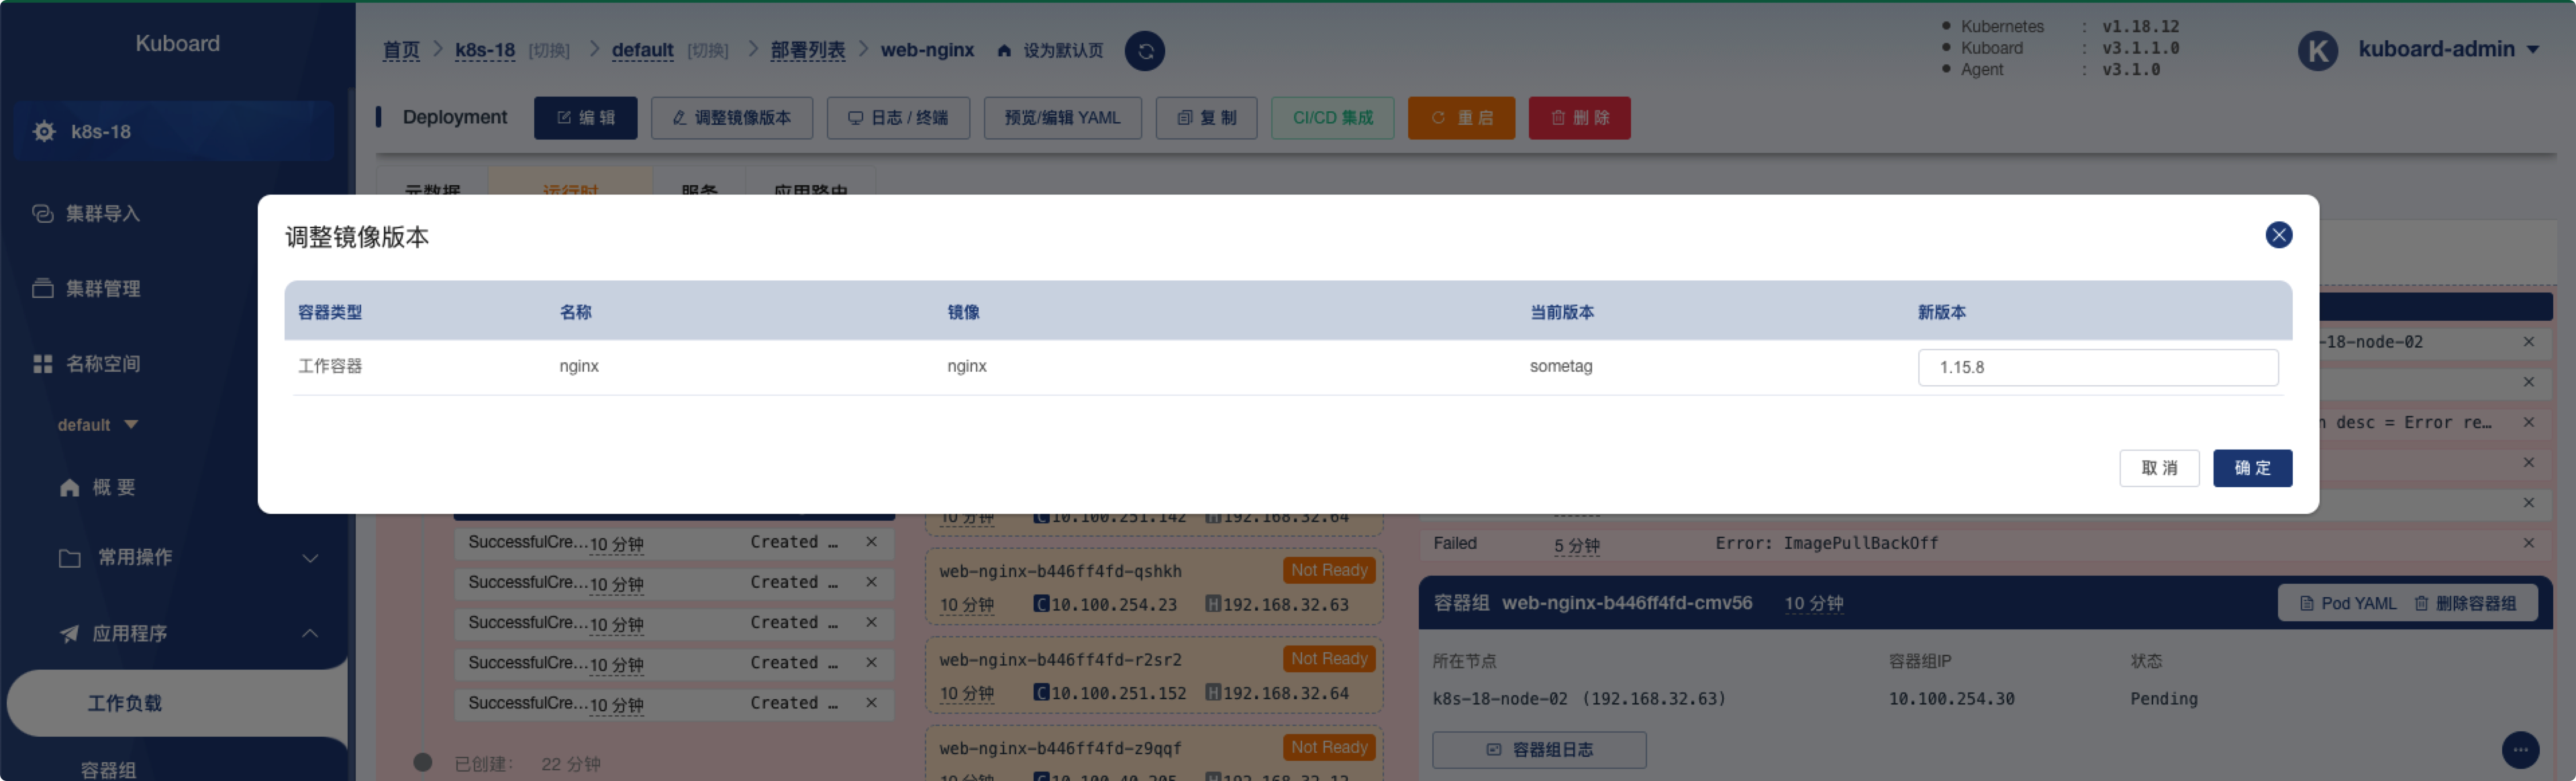Click the k8s-18 gear icon in sidebar
This screenshot has height=781, width=2576.
click(x=44, y=131)
